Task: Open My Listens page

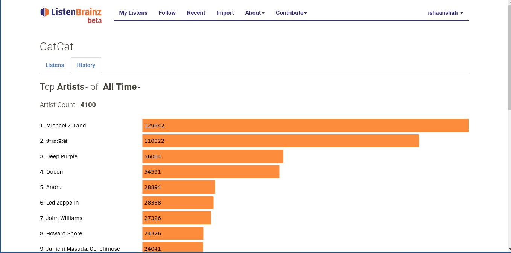Action: (133, 13)
